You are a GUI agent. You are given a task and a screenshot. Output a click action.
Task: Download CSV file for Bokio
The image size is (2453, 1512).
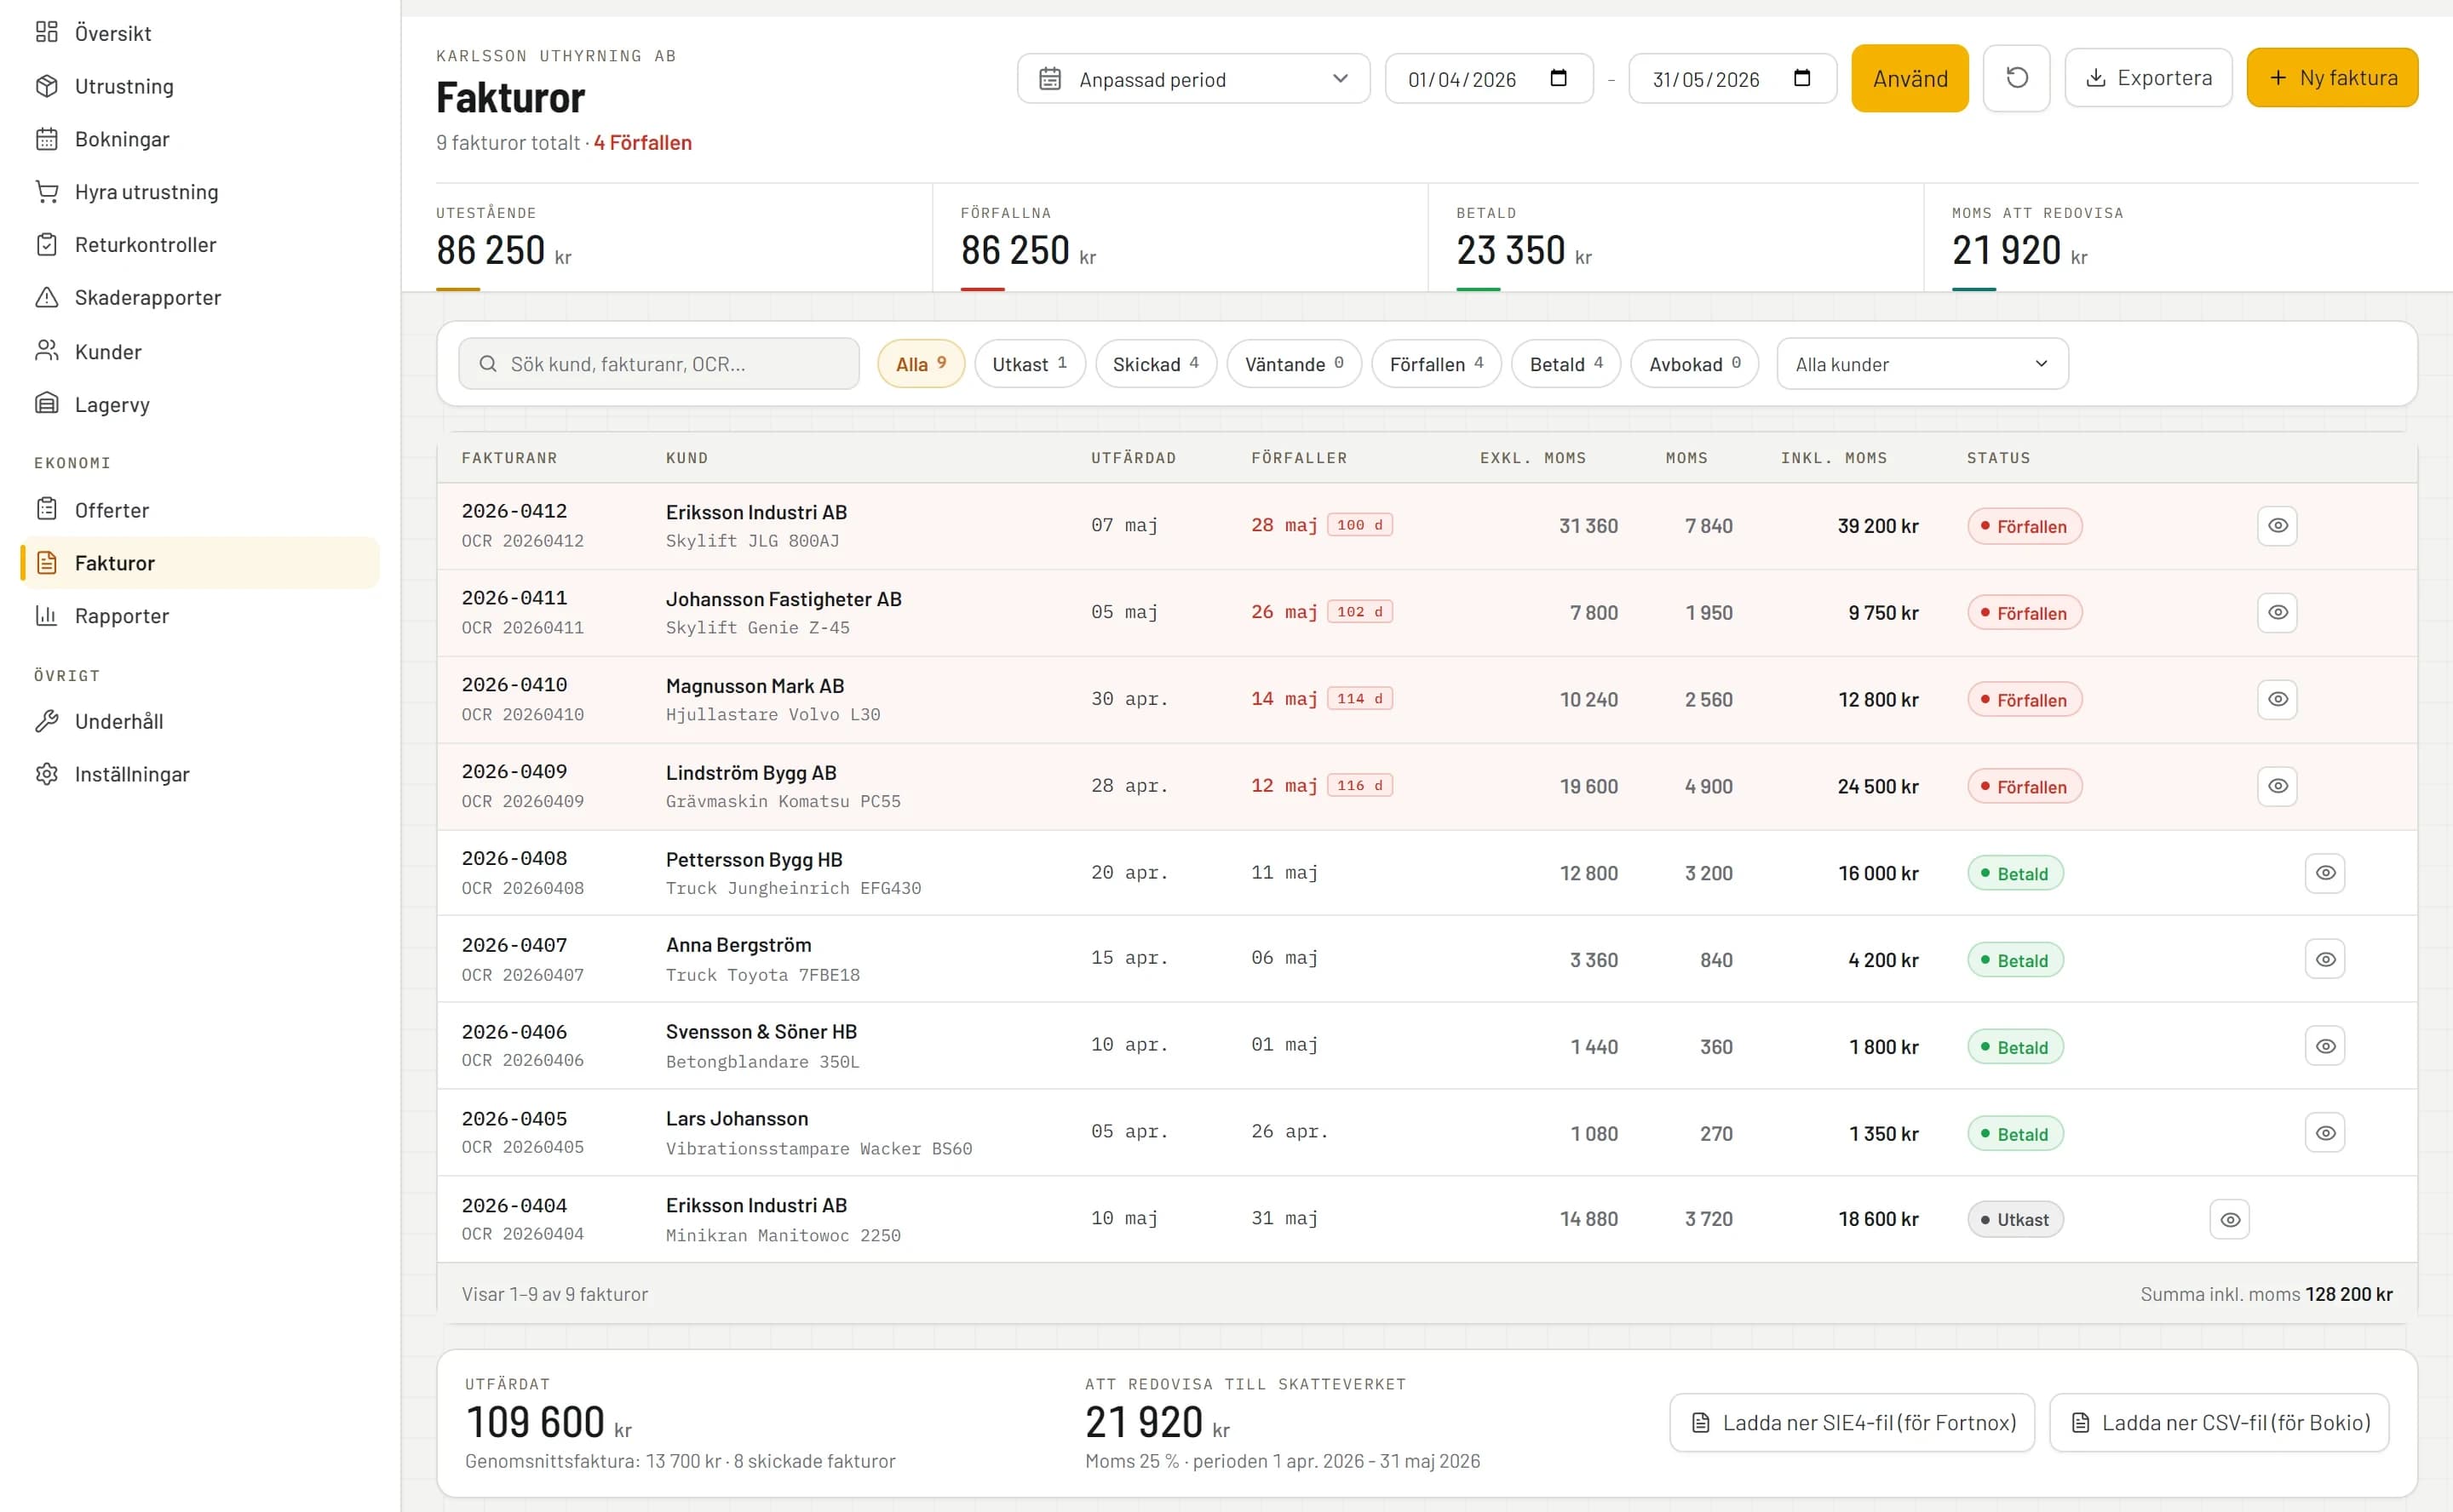pos(2219,1423)
